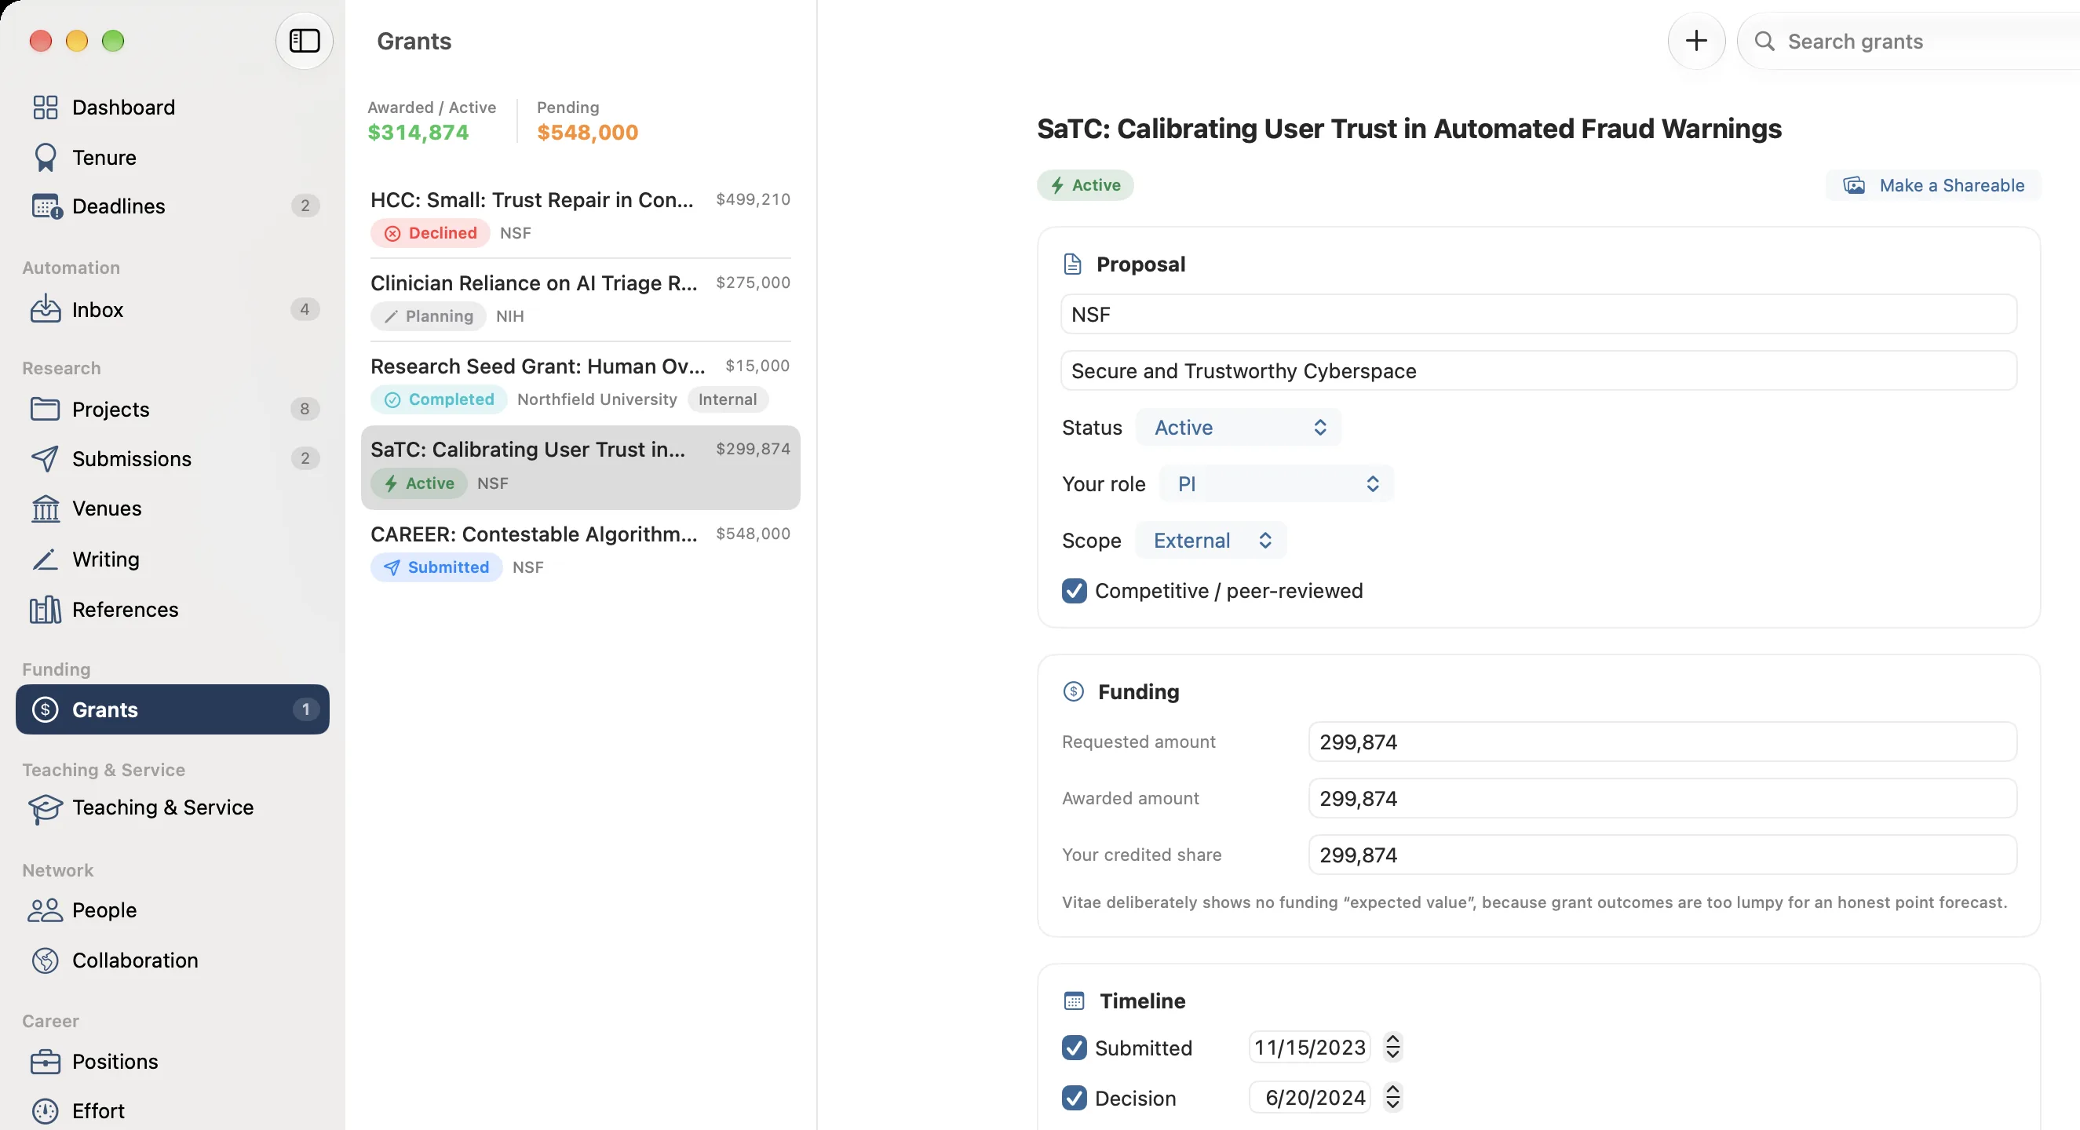The height and width of the screenshot is (1130, 2080).
Task: Open the Automation Inbox
Action: coord(172,310)
